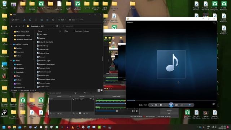Viewport: 231px width, 130px height.
Task: Click the Paste icon in File Explorer
Action: click(x=36, y=20)
